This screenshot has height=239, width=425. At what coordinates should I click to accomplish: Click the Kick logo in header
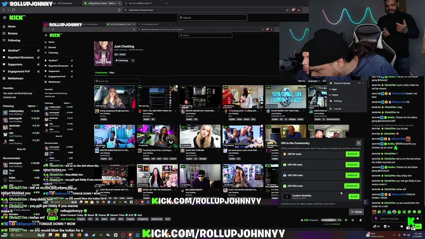17,18
